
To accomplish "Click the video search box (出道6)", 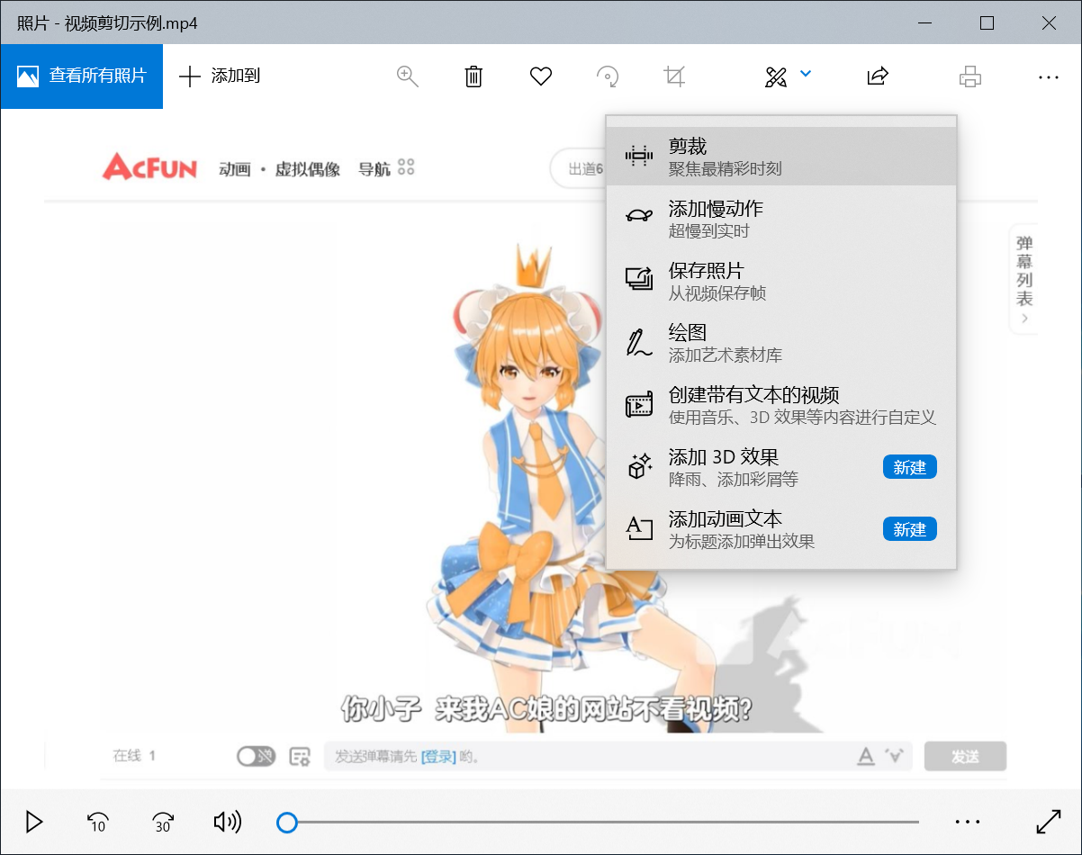I will (579, 168).
